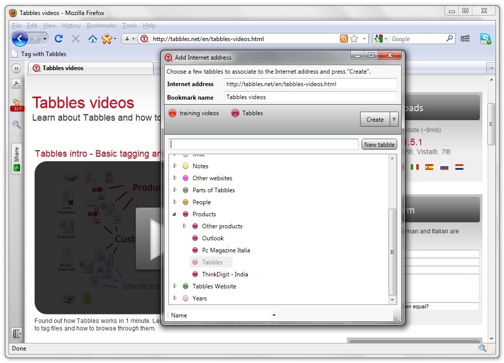Click the Tabbles site icon in address bar
504x363 pixels.
click(x=144, y=39)
